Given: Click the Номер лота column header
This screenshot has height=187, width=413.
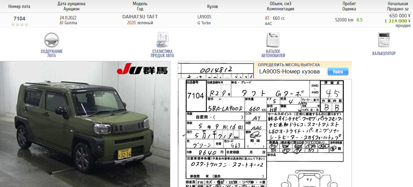Looking at the screenshot, I should [19, 7].
